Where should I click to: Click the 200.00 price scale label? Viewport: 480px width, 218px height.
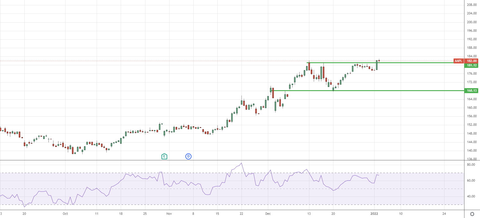click(x=472, y=22)
